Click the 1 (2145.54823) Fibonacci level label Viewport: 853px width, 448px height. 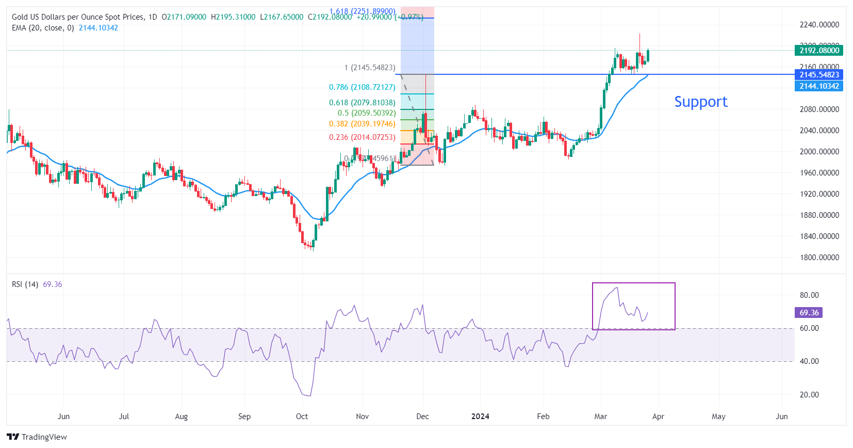coord(370,68)
